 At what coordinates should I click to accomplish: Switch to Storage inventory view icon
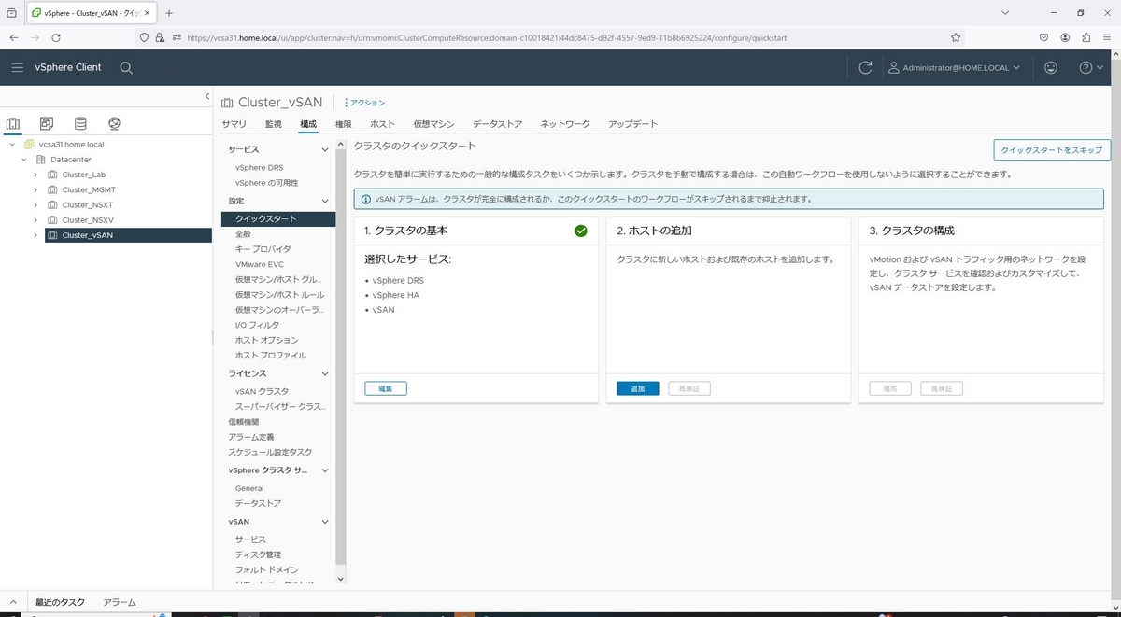point(80,123)
